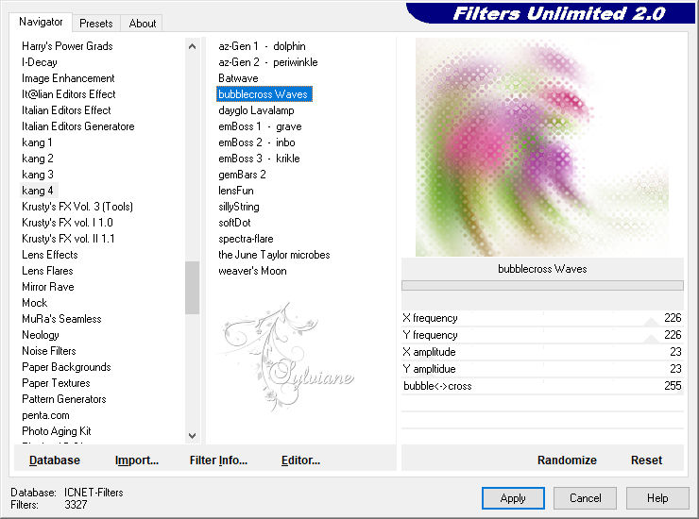Screen dimensions: 699x519
Task: Select MuRa's Seamless category
Action: 61,319
